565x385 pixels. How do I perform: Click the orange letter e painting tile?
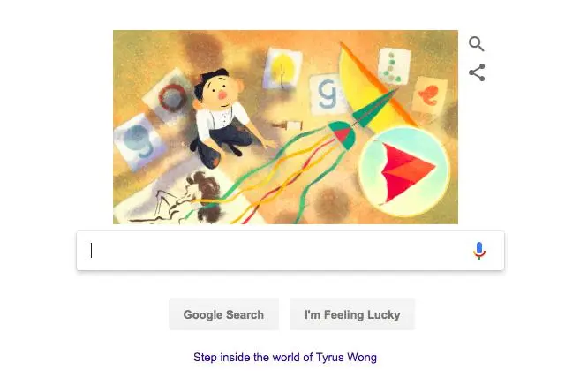tap(429, 95)
